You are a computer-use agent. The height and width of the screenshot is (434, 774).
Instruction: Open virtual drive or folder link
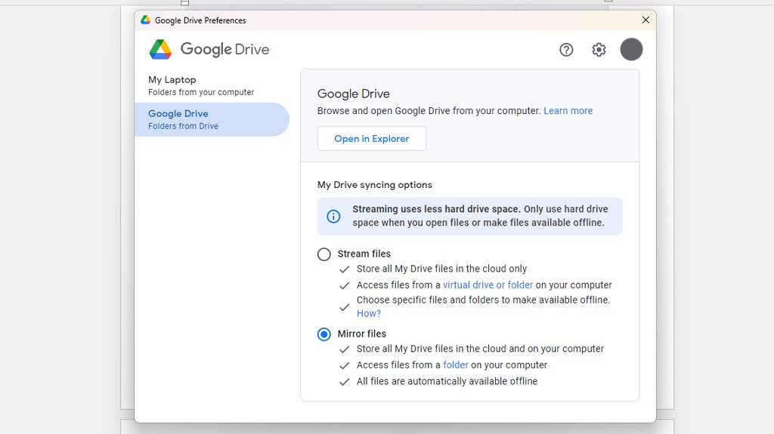[x=488, y=285]
